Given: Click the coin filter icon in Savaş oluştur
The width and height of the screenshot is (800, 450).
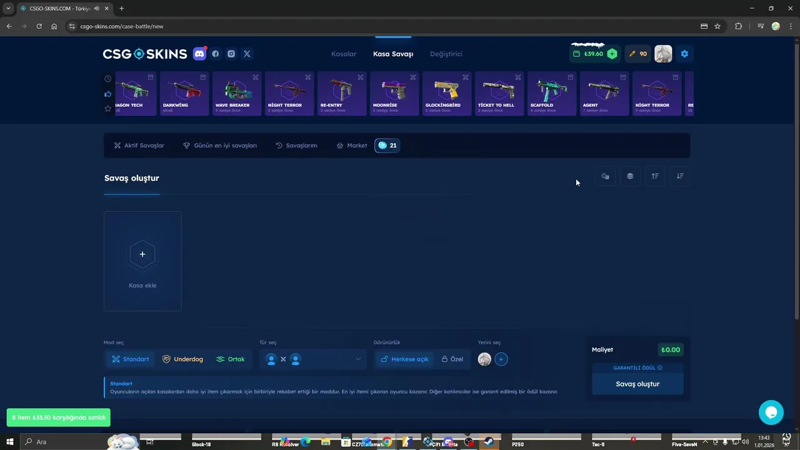Looking at the screenshot, I should [605, 176].
